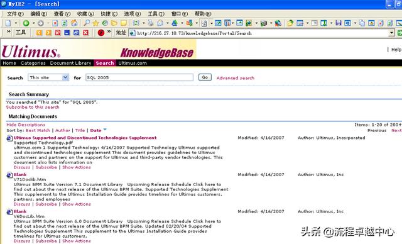Image resolution: width=402 pixels, height=244 pixels.
Task: Stop loading with the red-X page icon
Action: click(55, 23)
